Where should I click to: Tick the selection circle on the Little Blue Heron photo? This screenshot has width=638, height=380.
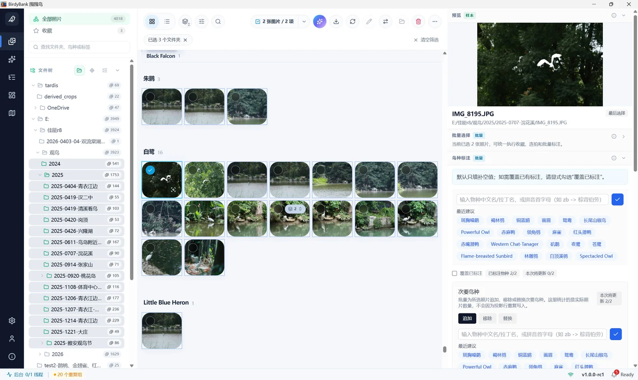pyautogui.click(x=150, y=321)
